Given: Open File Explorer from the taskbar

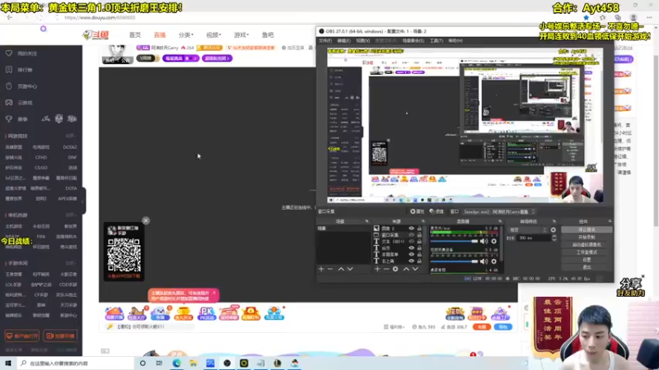Looking at the screenshot, I should coord(194,363).
